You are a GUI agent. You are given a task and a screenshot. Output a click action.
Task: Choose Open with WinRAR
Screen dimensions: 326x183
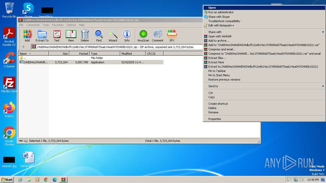[264, 36]
